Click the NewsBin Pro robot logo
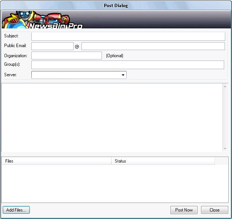This screenshot has width=232, height=219. click(42, 19)
